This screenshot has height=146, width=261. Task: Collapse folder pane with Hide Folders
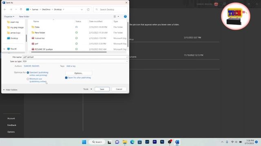pos(10,90)
